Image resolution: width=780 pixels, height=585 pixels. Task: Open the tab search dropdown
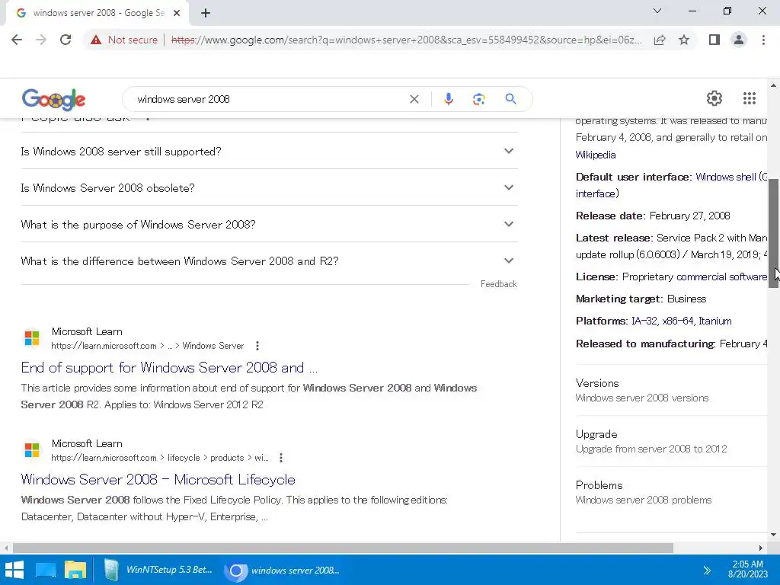(657, 11)
